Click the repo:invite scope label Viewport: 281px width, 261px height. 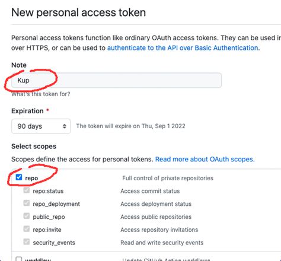pos(47,230)
